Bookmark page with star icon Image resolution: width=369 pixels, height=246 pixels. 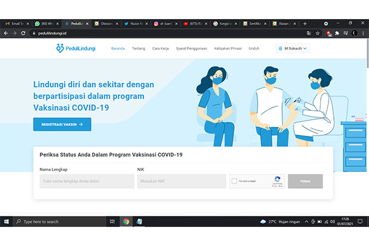pyautogui.click(x=317, y=33)
